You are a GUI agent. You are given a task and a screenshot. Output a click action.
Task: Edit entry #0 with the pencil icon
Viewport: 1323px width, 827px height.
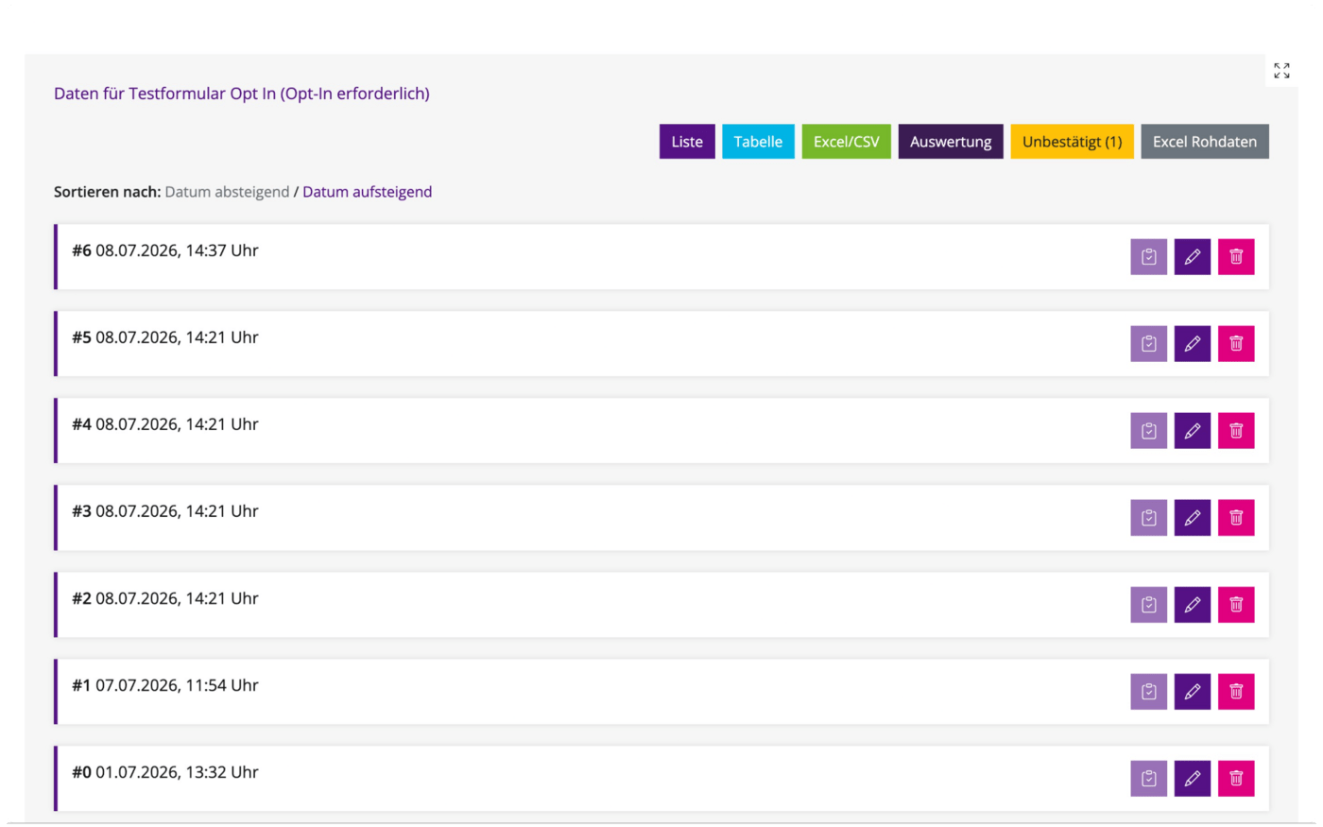pyautogui.click(x=1192, y=779)
